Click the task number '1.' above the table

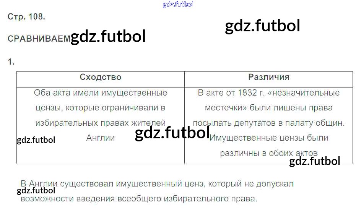[x=11, y=62]
